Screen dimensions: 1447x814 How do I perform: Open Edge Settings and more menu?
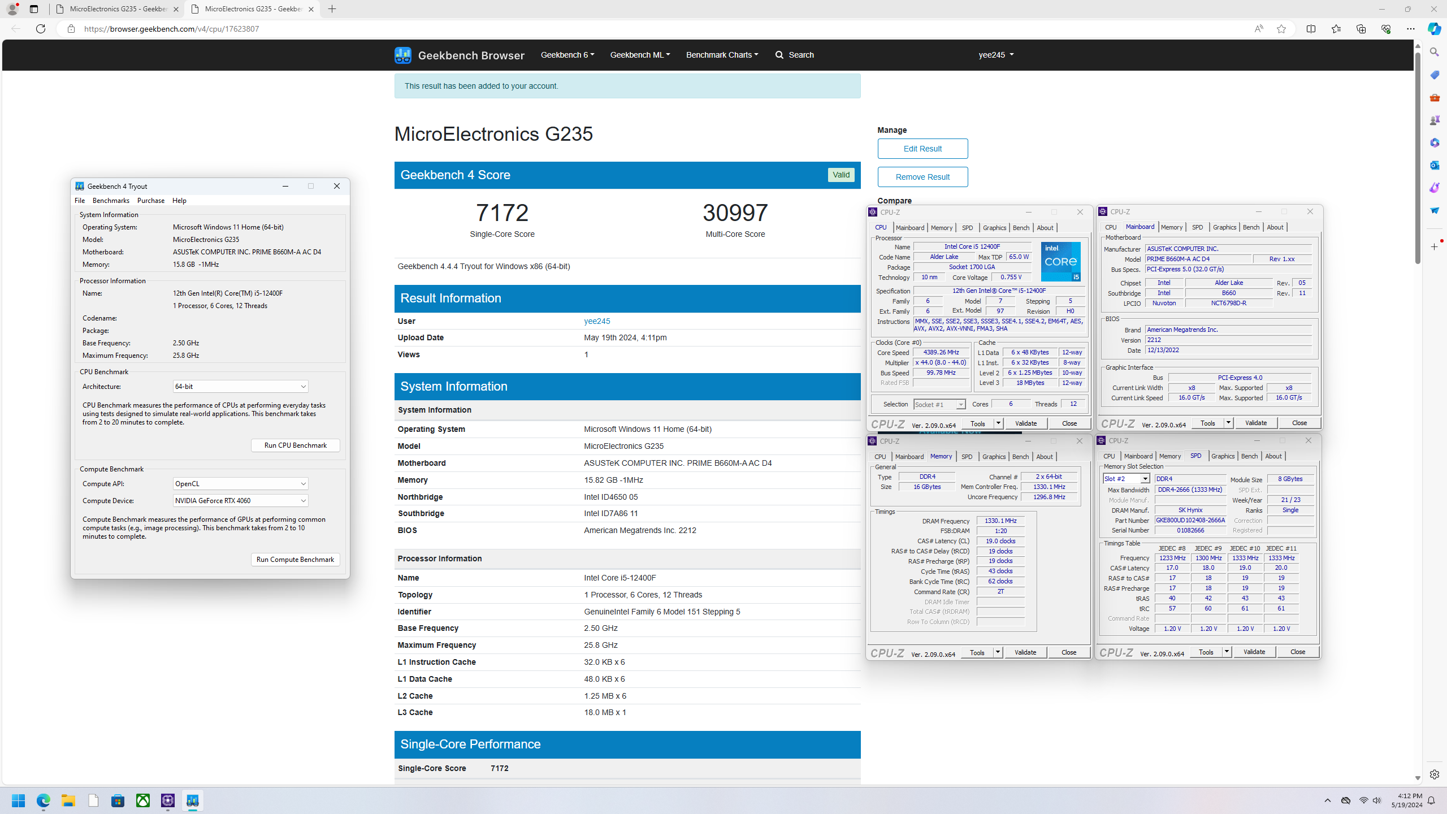point(1410,29)
